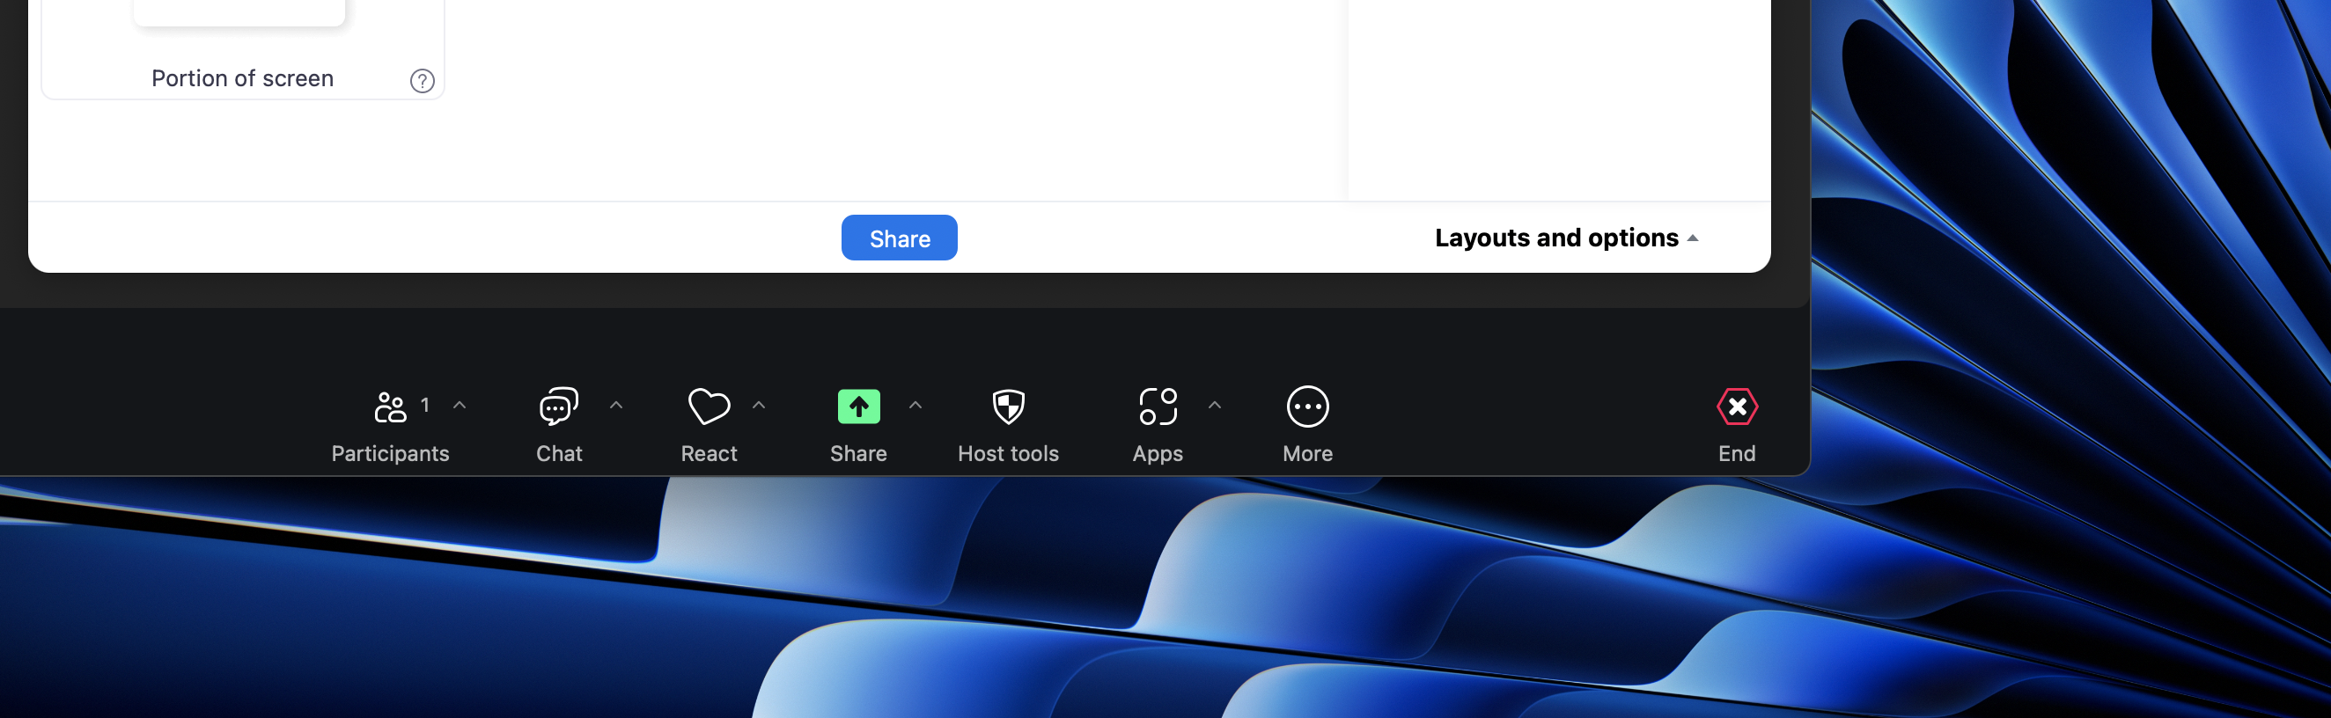
Task: Expand the Participants options chevron
Action: [460, 405]
